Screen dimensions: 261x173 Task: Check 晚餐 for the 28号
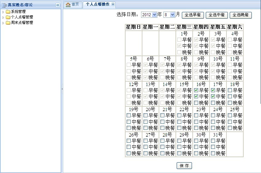point(162,153)
